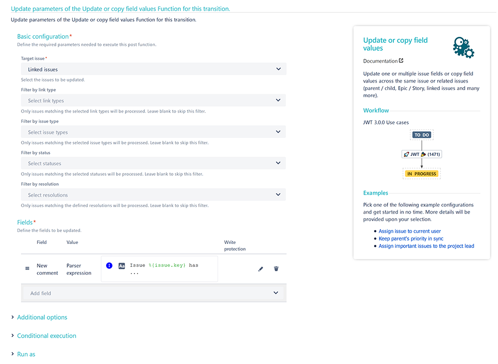
Task: Click the Value column header
Action: coord(72,243)
